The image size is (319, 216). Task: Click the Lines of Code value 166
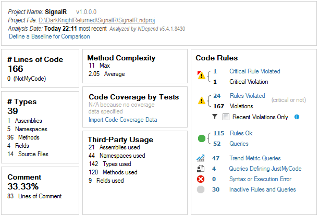tap(16, 69)
